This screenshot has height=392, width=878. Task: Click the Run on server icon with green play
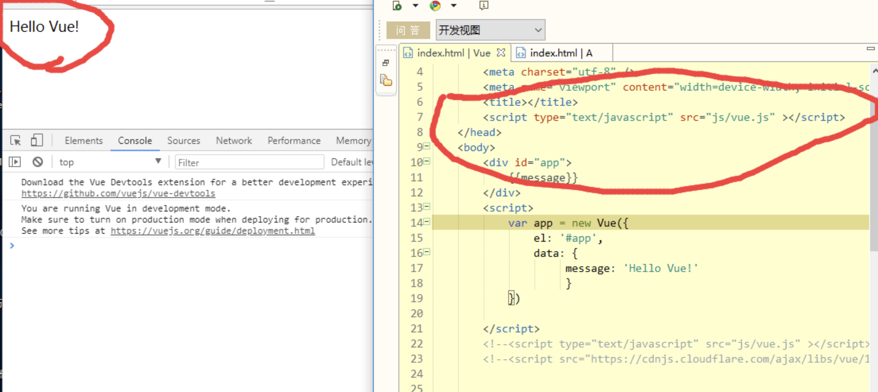397,6
